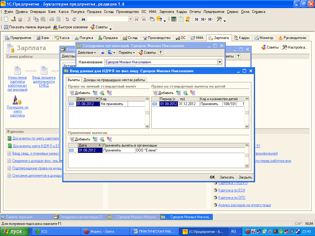The height and width of the screenshot is (236, 315).
Task: Click the Find binoculars toolbar icon
Action: 83,19
